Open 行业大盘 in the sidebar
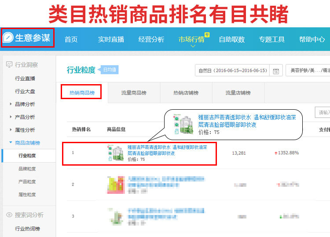 25,91
